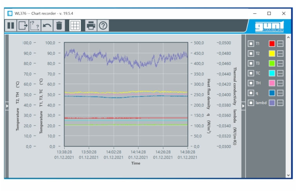Click the export data icon
Image resolution: width=296 pixels, height=191 pixels.
coord(23,26)
